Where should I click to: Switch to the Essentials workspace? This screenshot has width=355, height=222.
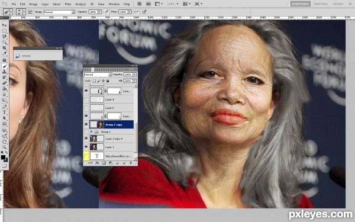(x=300, y=4)
